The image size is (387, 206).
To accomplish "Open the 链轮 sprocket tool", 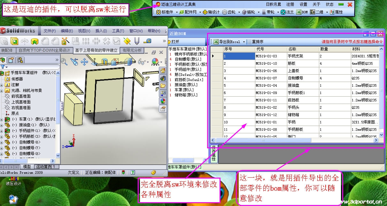I will click(249, 12).
